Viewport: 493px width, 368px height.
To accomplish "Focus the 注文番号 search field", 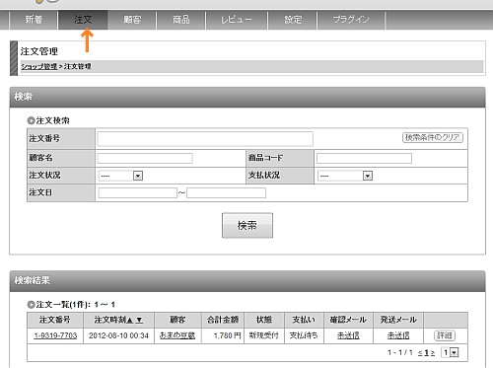I will [x=205, y=139].
